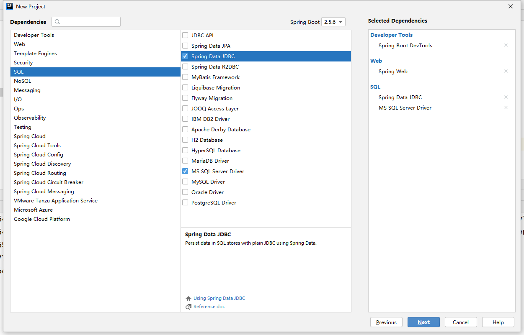The image size is (524, 335).
Task: Click the IntelliJ IDEA logo icon
Action: [x=9, y=6]
